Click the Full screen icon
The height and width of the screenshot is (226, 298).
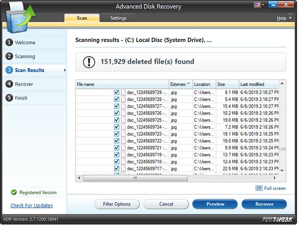tap(260, 188)
